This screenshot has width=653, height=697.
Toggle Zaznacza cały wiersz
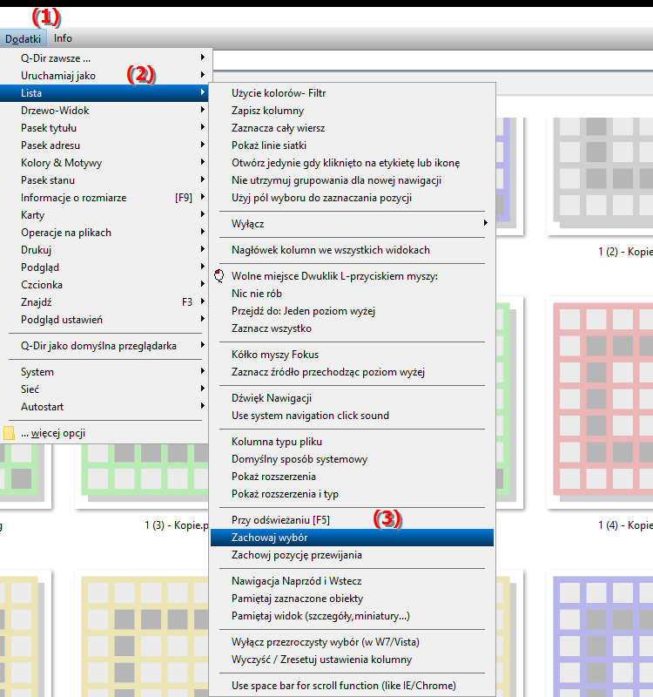[352, 128]
